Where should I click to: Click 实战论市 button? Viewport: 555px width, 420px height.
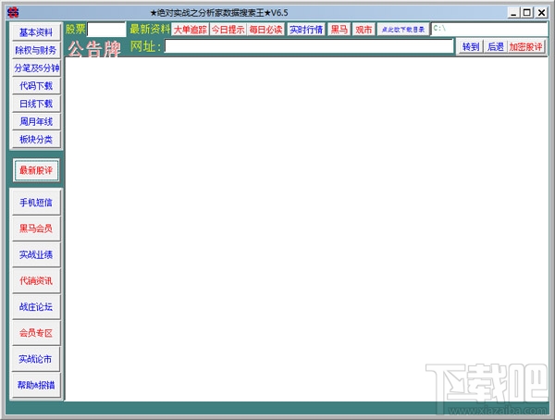pos(36,359)
